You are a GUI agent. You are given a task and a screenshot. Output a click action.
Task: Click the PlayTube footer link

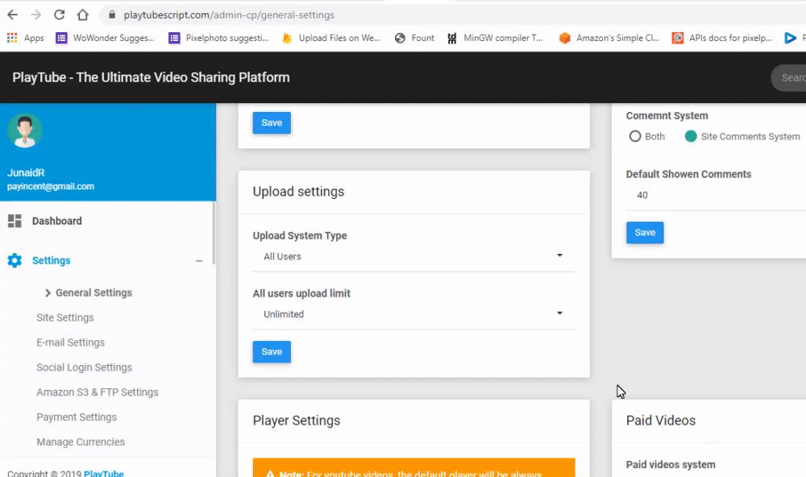coord(104,474)
